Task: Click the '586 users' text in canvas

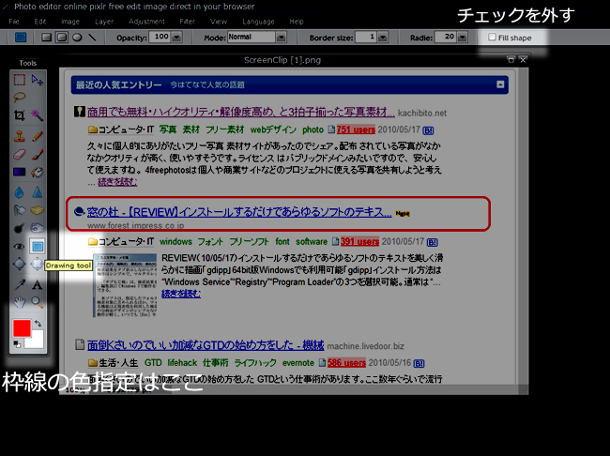Action: point(346,363)
